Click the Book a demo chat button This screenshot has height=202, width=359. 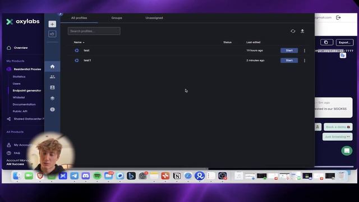tap(338, 127)
